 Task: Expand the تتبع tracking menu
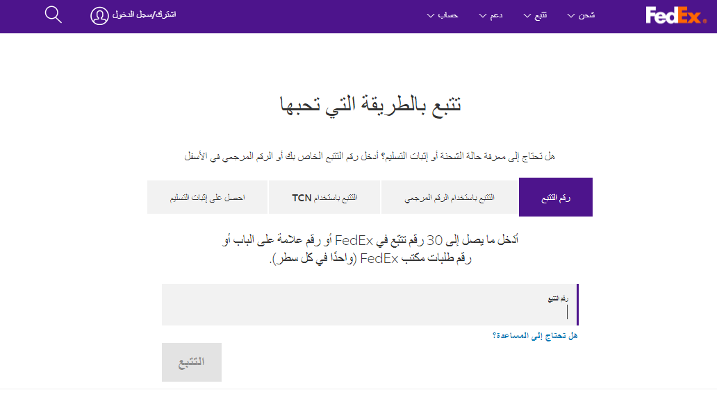click(535, 15)
